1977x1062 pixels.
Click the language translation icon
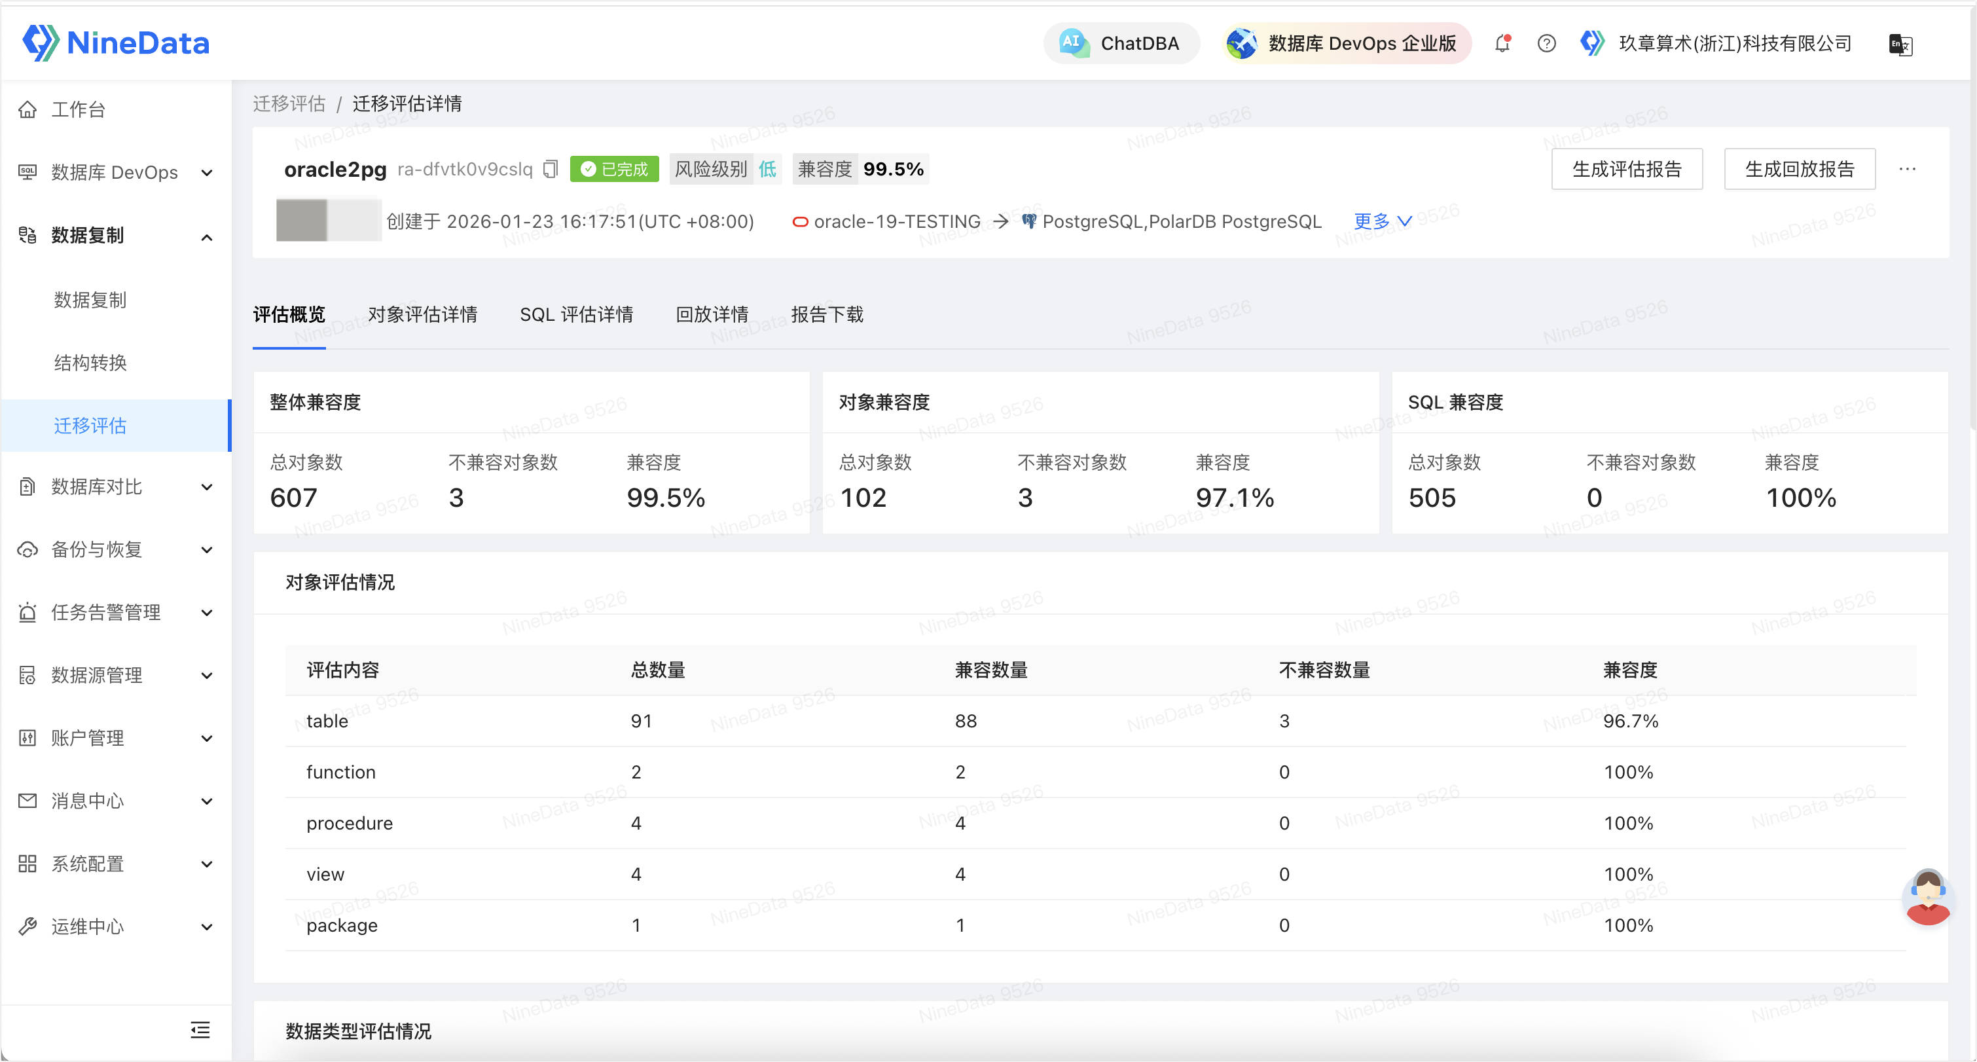(1900, 45)
